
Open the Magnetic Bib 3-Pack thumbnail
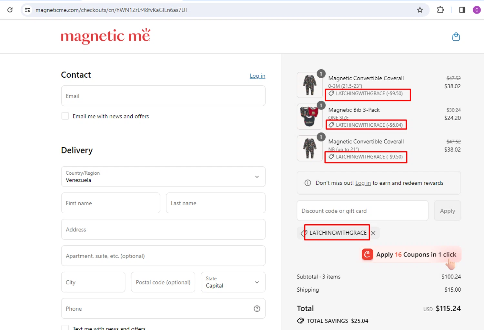click(x=309, y=117)
